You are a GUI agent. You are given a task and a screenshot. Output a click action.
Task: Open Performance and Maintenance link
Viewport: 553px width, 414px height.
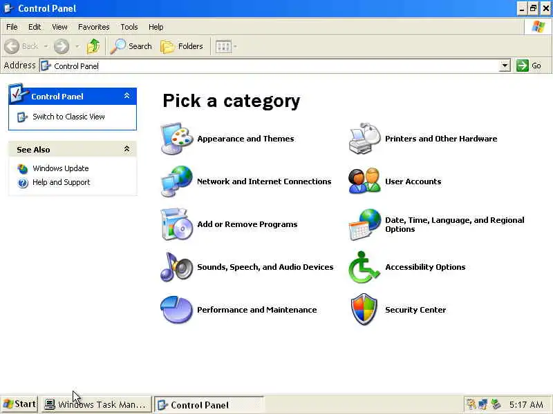pos(256,310)
